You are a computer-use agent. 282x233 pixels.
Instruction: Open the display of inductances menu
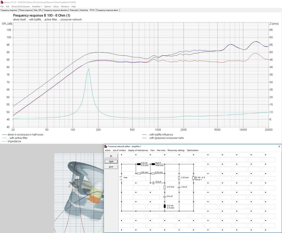(x=138, y=150)
